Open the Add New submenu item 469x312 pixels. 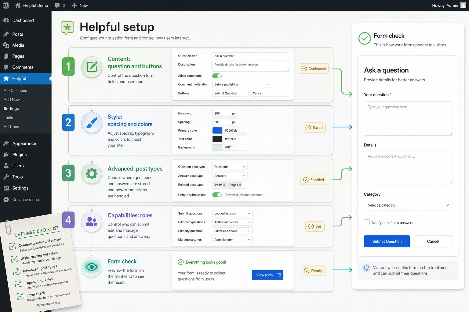(12, 100)
